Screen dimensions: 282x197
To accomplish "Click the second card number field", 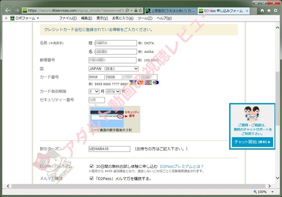I will tap(114, 77).
